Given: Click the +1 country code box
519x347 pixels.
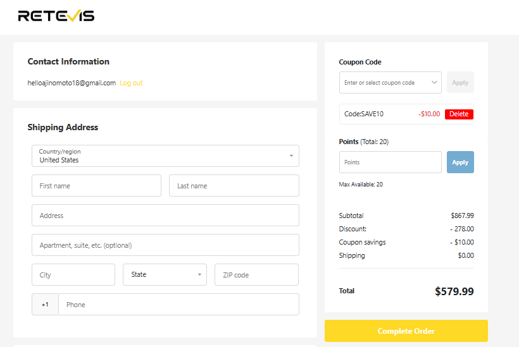Looking at the screenshot, I should coord(45,305).
